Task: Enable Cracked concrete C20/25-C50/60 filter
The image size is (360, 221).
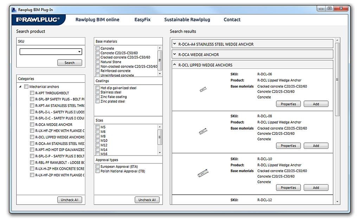Action: click(98, 57)
